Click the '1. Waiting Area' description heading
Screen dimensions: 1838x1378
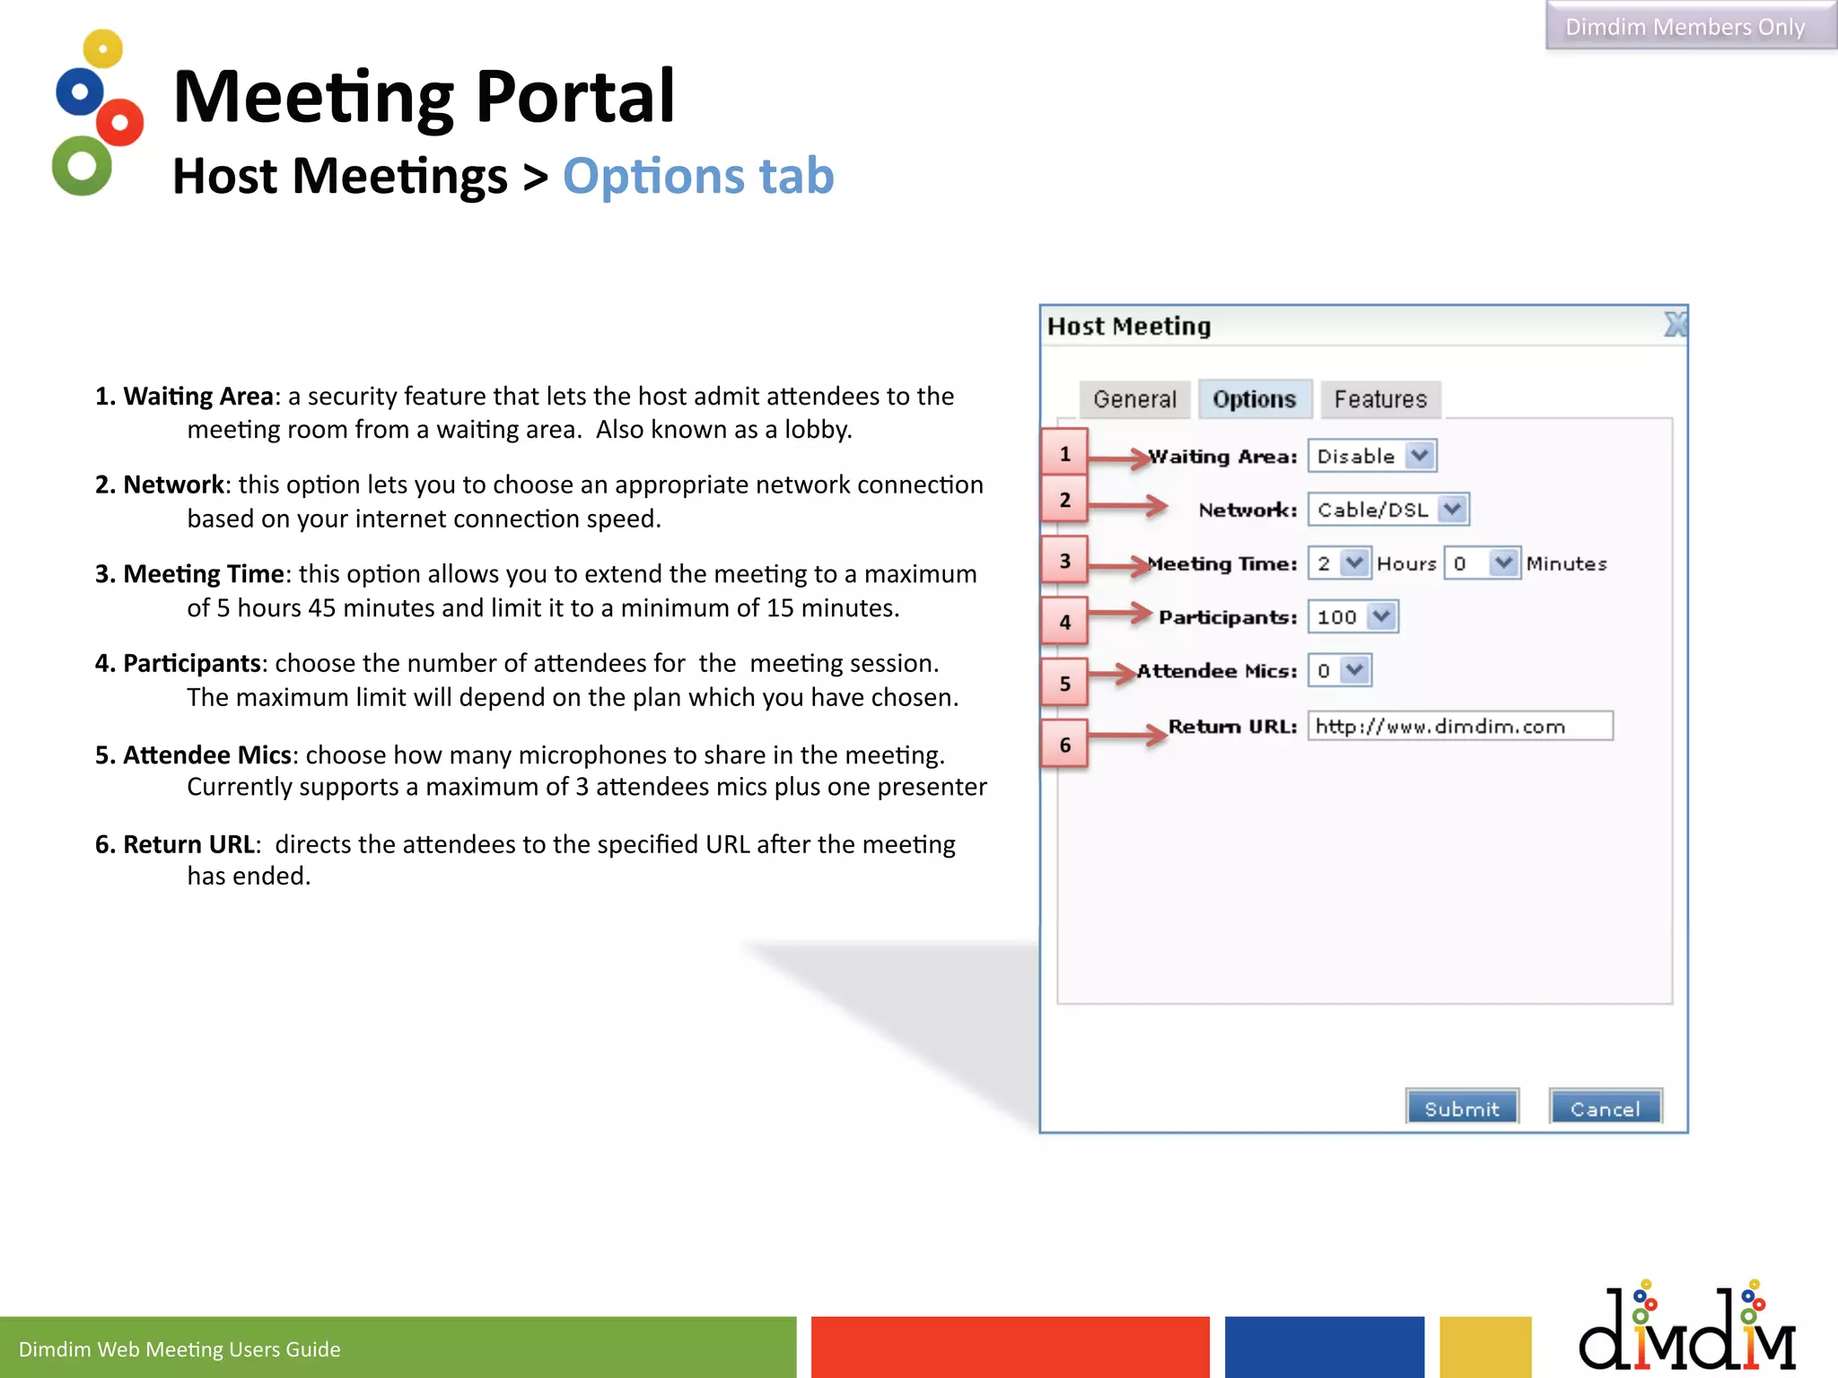184,397
